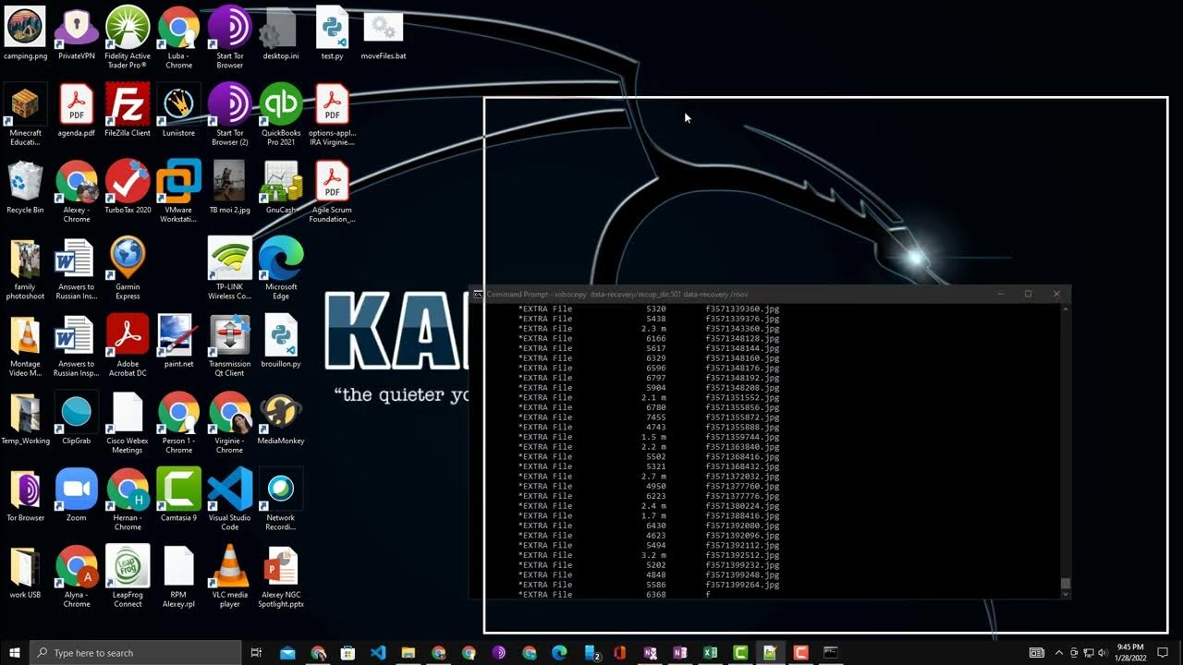Open TP-LINK Wireless Configuration utility
This screenshot has width=1183, height=665.
point(229,269)
